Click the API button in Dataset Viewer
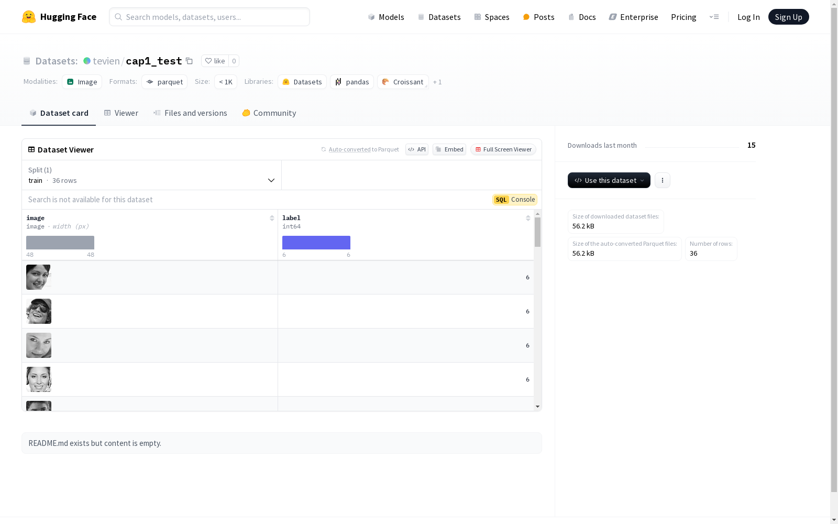This screenshot has width=838, height=524. click(x=417, y=149)
